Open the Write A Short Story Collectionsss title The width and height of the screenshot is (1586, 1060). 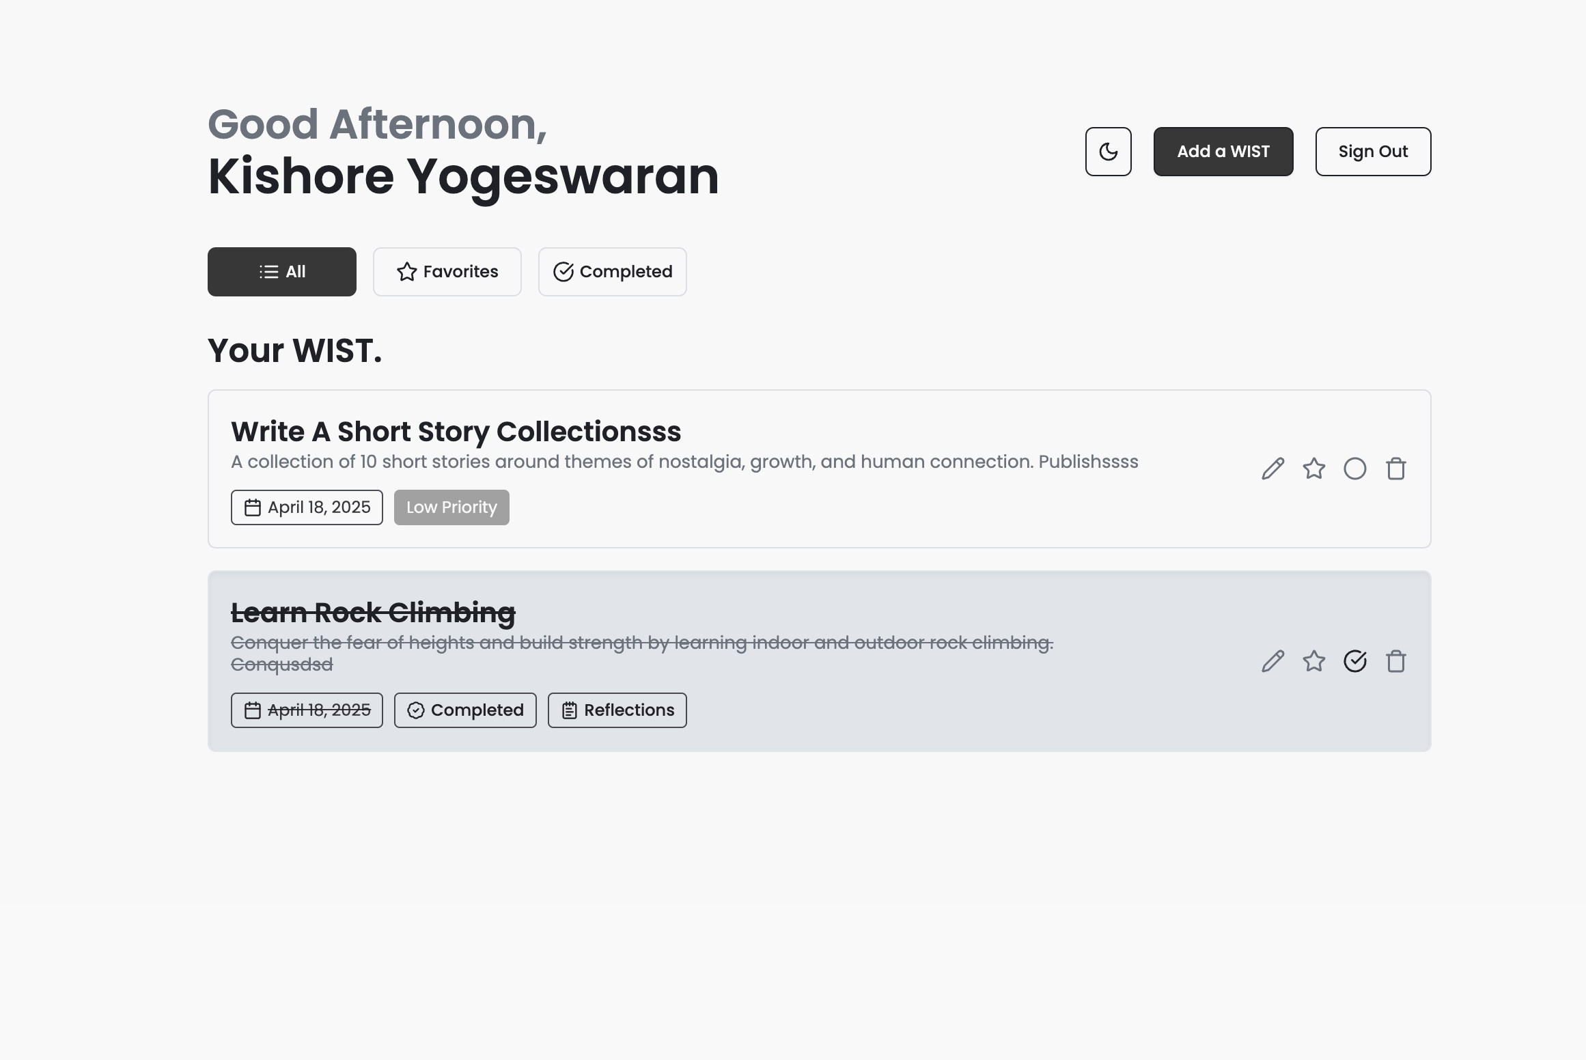(456, 432)
